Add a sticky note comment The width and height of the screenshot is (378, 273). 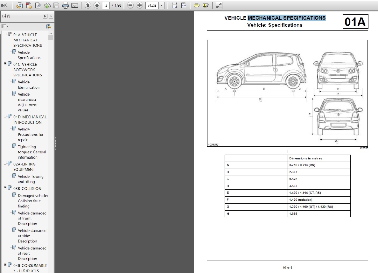[x=196, y=5]
